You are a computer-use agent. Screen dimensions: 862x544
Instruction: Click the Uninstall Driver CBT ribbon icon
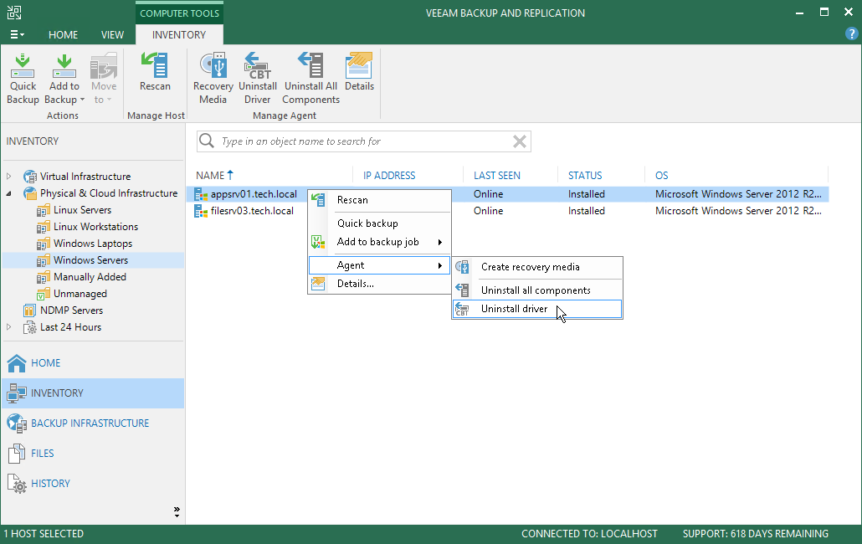pos(257,64)
